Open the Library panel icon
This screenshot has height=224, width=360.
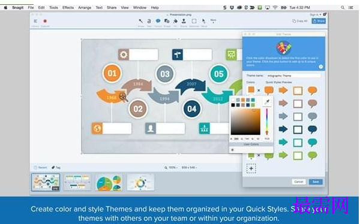[35, 21]
